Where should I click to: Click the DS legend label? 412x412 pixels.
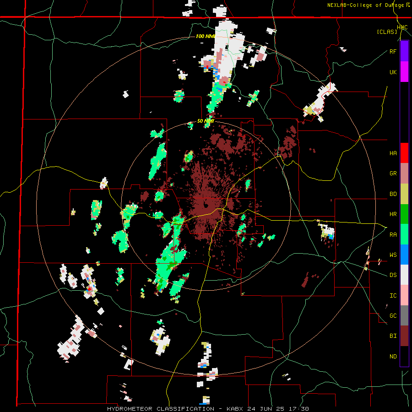pyautogui.click(x=393, y=275)
